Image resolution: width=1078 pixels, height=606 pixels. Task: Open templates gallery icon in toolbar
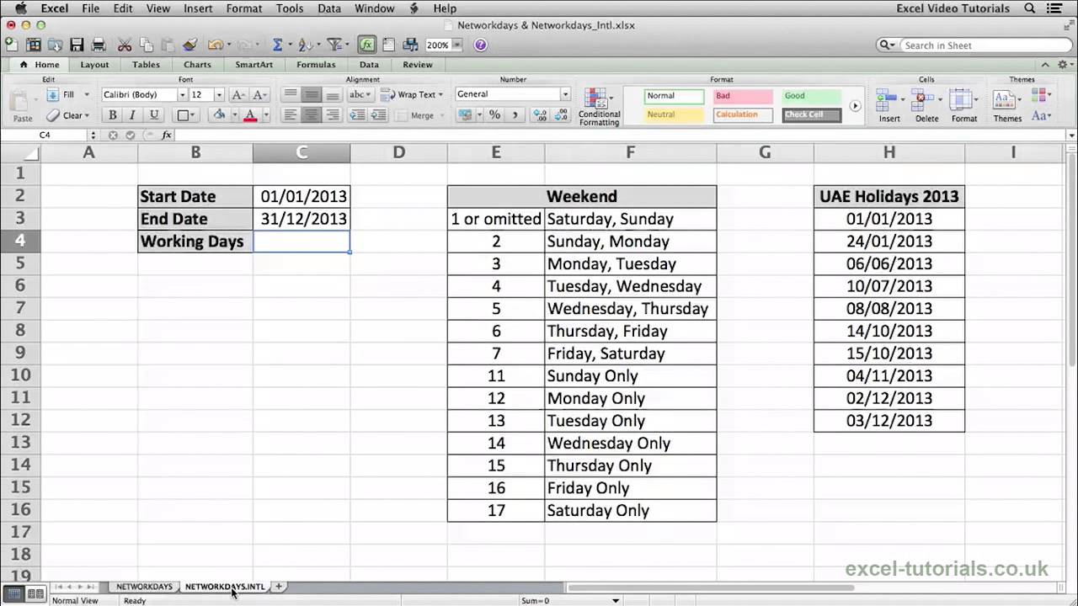click(x=34, y=45)
